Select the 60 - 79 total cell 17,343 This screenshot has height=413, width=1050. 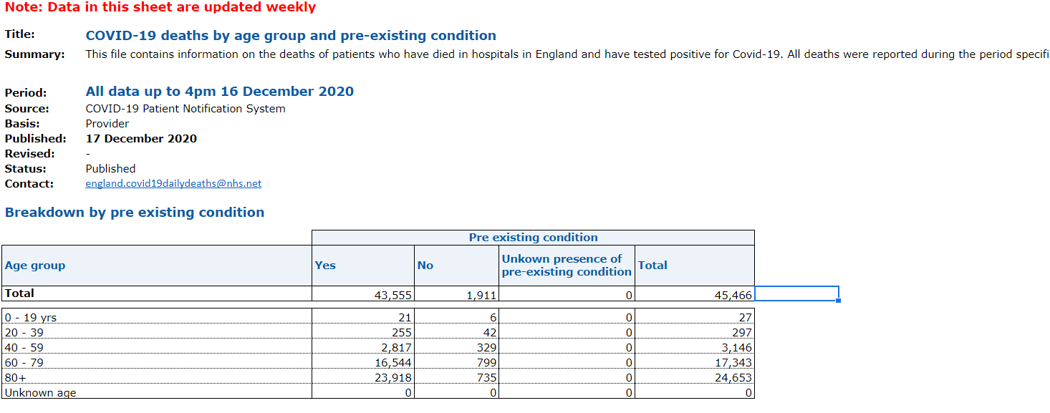coord(694,363)
